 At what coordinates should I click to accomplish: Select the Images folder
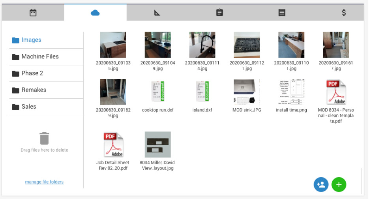(x=46, y=40)
